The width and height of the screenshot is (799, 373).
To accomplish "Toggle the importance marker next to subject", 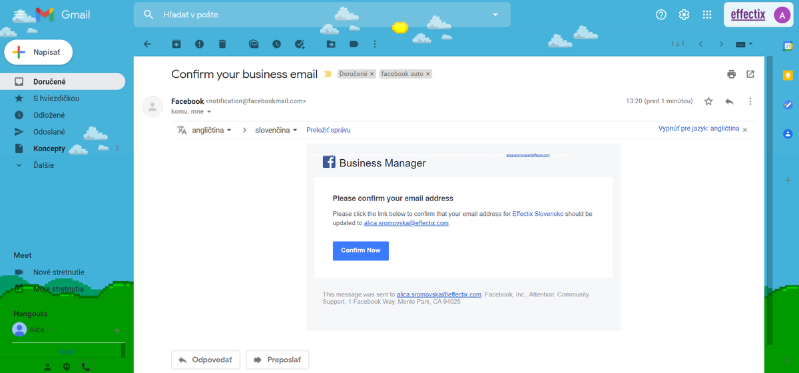I will (328, 75).
